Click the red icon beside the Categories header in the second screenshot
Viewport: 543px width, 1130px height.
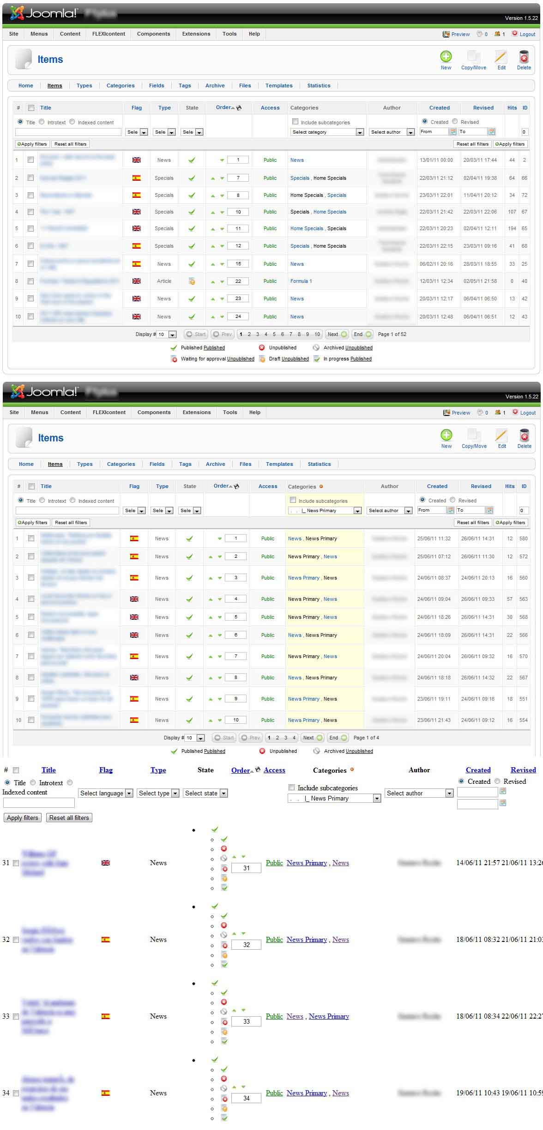(x=321, y=486)
